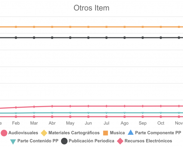Toggle the Musica orange square icon
This screenshot has height=147, width=183.
(x=106, y=133)
